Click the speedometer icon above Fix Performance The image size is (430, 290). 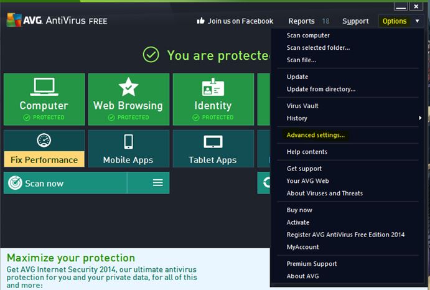[44, 140]
